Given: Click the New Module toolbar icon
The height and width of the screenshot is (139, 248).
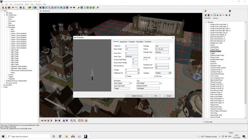Looking at the screenshot, I should (x=3, y=7).
